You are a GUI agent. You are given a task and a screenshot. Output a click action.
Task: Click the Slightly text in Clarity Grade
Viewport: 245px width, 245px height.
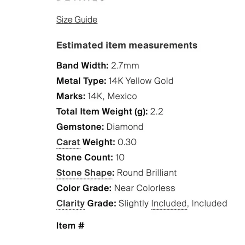[133, 204]
